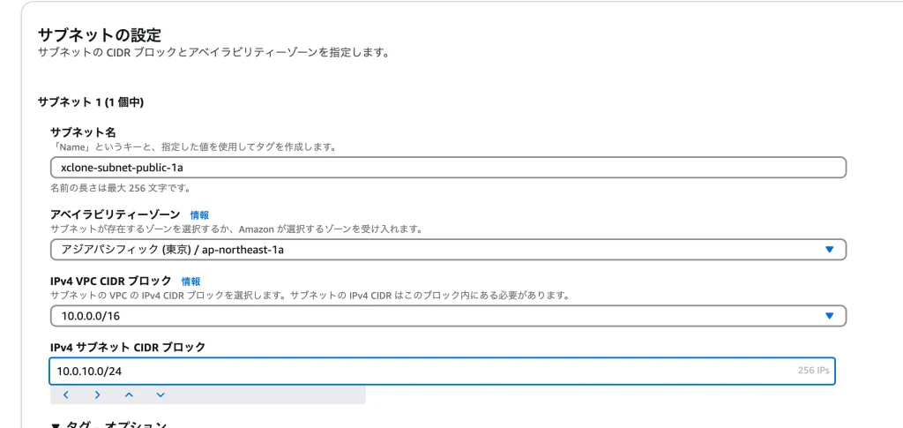Click the サブネットの設定 heading
The image size is (903, 428).
pyautogui.click(x=99, y=34)
